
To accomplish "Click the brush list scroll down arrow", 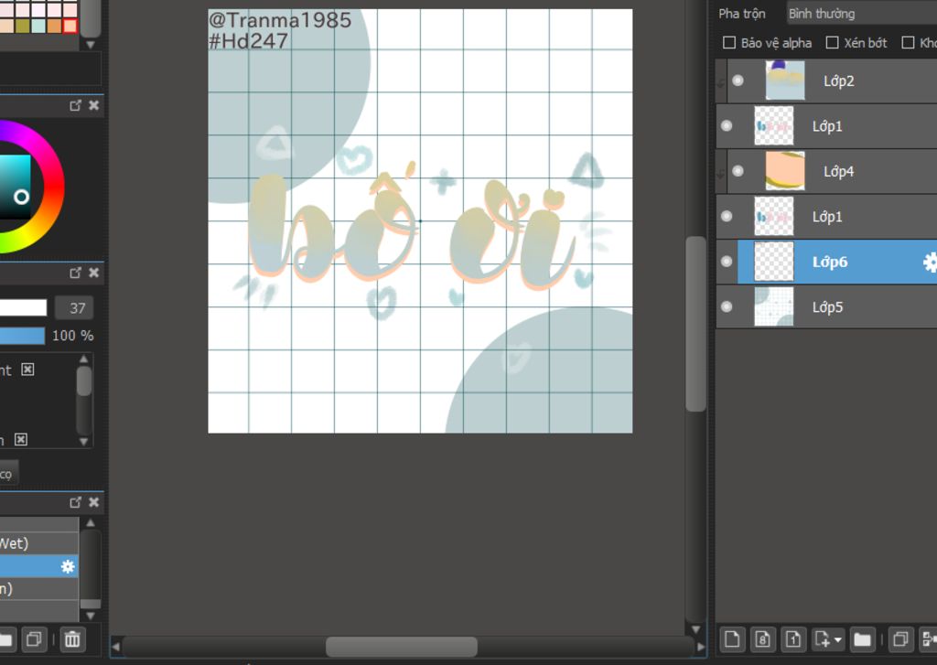I will (91, 616).
